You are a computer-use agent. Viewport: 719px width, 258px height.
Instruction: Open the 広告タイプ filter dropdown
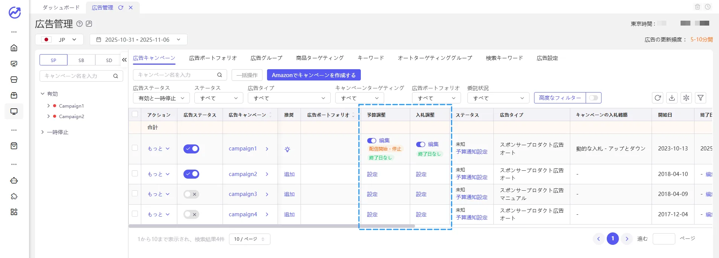[x=289, y=98]
